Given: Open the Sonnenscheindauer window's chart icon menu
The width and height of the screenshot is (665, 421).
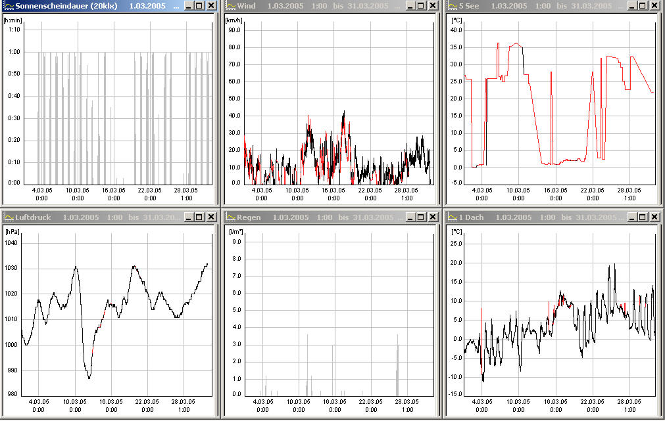Looking at the screenshot, I should click(x=9, y=6).
